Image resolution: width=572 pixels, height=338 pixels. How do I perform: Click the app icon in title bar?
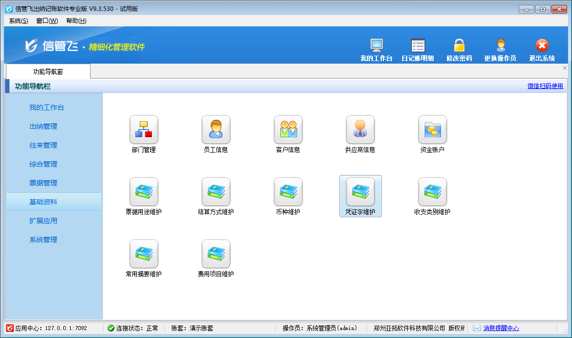(x=9, y=9)
